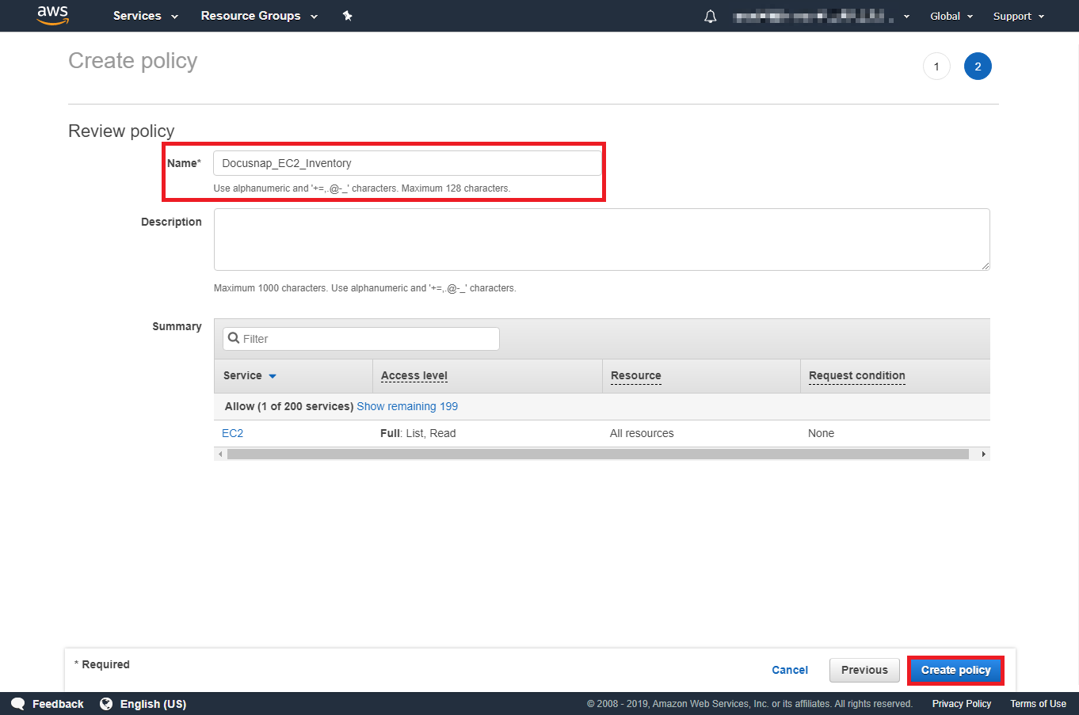Click the AWS logo home icon

(53, 15)
